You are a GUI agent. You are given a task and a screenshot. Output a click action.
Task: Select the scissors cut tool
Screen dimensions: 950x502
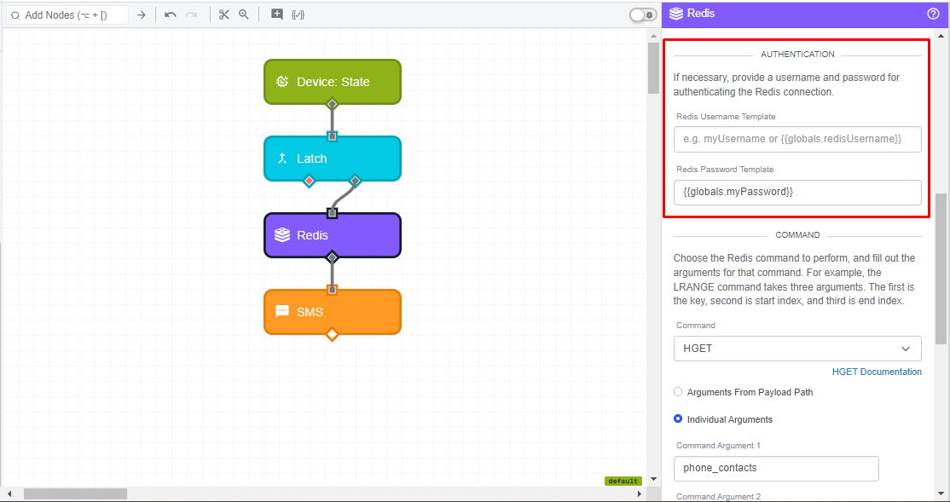coord(224,14)
